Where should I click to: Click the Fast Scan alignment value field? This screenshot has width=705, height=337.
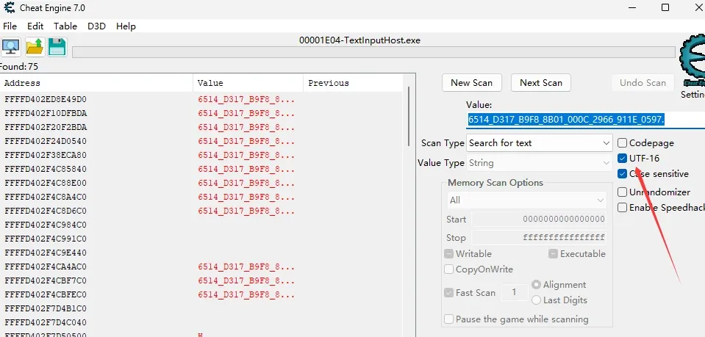[x=514, y=292]
